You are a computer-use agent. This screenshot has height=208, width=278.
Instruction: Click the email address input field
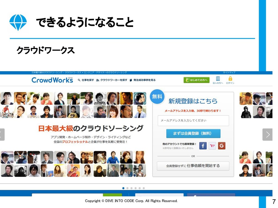193,121
